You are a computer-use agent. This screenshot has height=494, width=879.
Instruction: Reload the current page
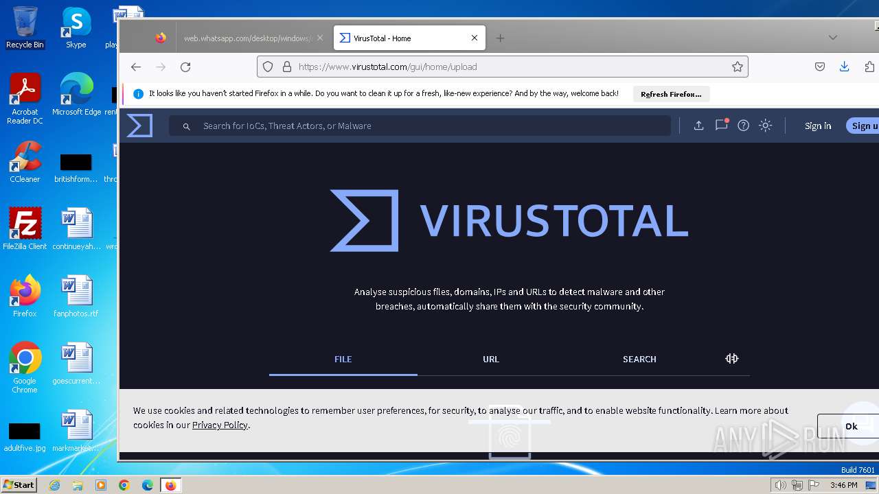[x=185, y=67]
